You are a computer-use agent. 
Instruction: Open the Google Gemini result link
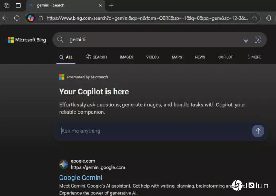pyautogui.click(x=81, y=178)
